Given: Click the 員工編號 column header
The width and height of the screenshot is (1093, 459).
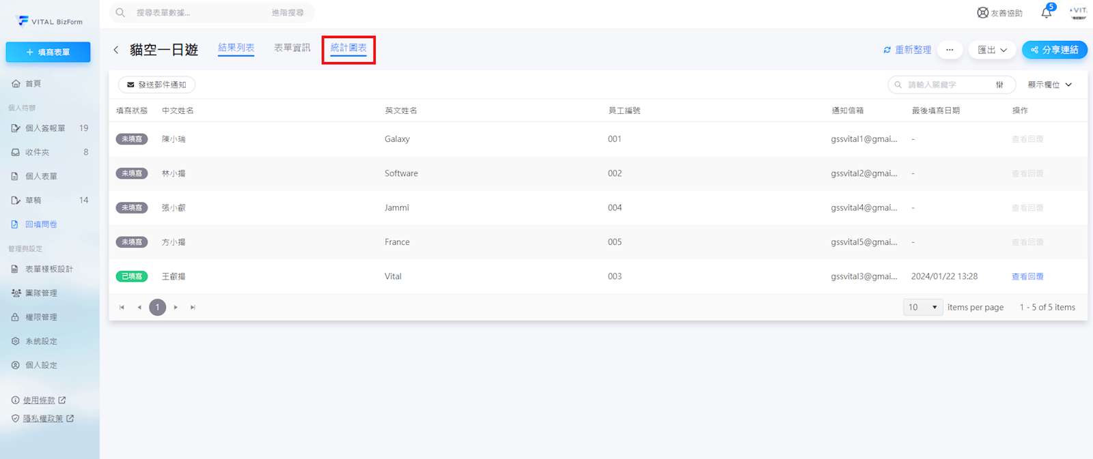Looking at the screenshot, I should point(624,110).
